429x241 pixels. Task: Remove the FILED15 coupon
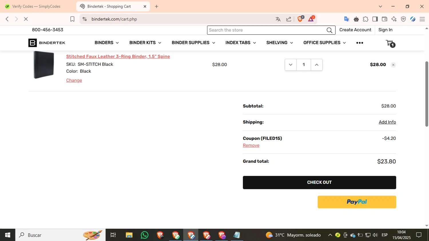pos(251,145)
